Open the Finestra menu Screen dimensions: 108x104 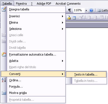tap(21, 4)
